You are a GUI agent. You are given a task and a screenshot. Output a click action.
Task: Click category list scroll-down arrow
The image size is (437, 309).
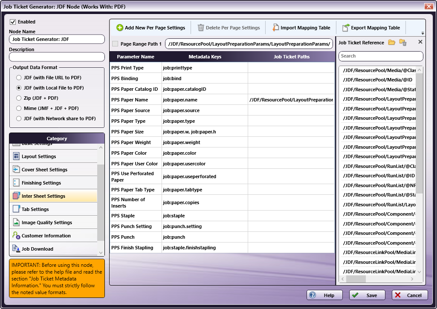(x=101, y=253)
